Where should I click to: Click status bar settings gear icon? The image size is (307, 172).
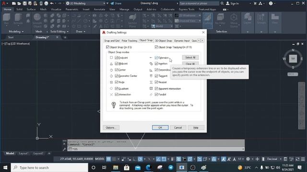248,159
